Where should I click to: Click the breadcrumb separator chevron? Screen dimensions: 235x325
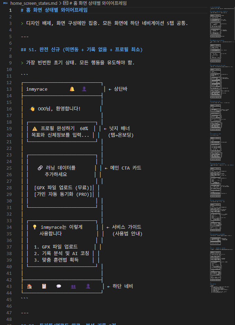coord(60,3)
